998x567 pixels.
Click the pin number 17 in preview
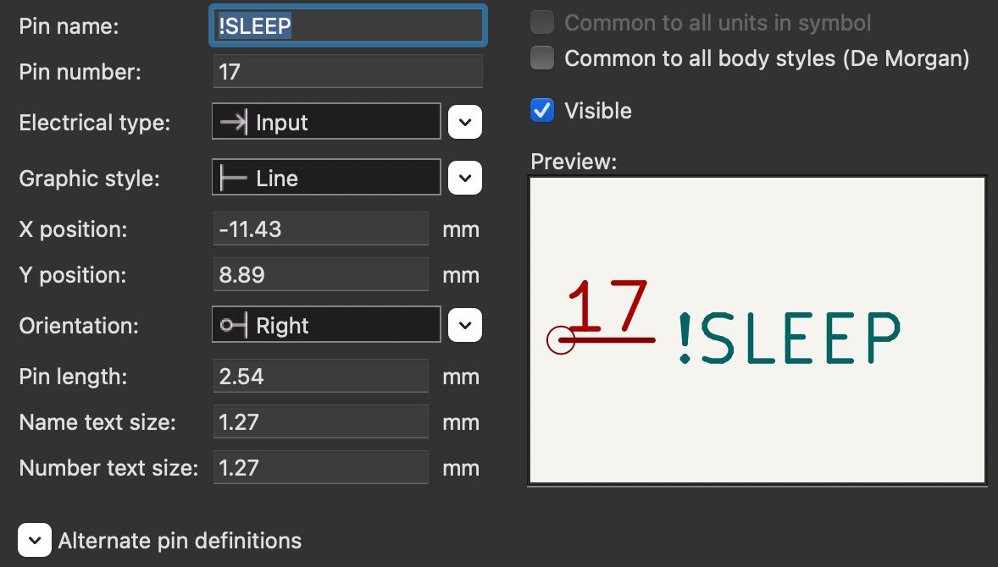[607, 306]
